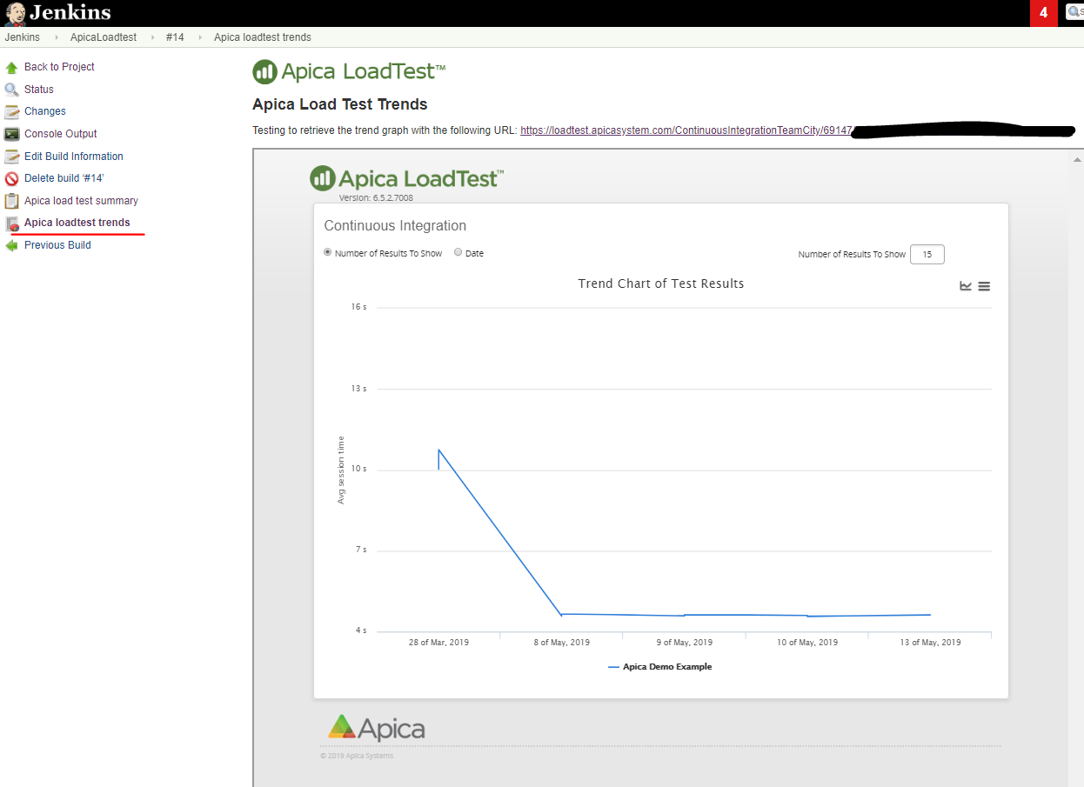Click the Apica load test summary clipboard icon
This screenshot has width=1084, height=787.
[x=11, y=201]
